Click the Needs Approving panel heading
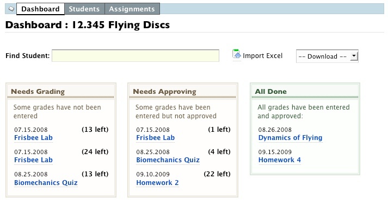 (164, 92)
